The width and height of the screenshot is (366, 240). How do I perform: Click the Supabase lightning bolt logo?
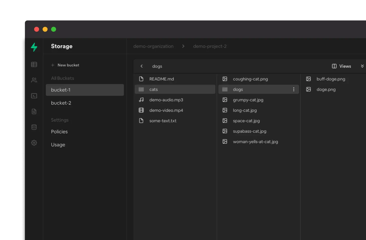(34, 47)
